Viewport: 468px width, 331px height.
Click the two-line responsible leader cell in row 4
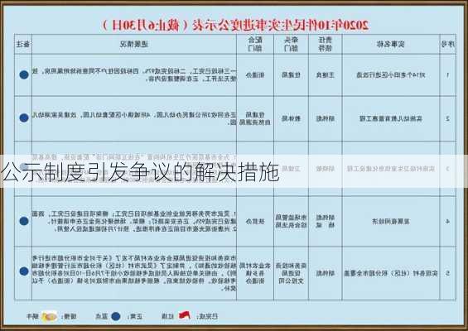[325, 221]
